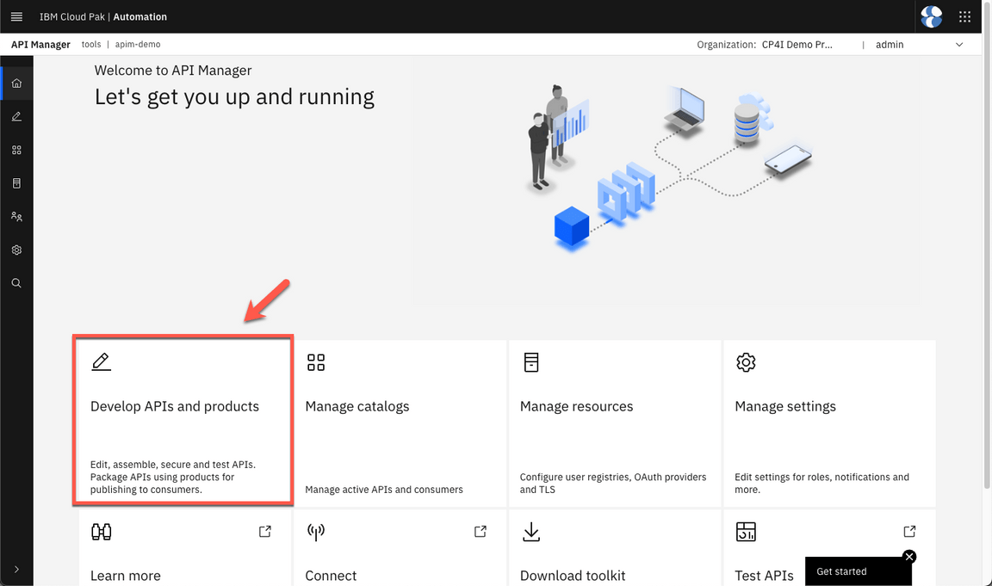Click the user avatar in top bar

931,16
